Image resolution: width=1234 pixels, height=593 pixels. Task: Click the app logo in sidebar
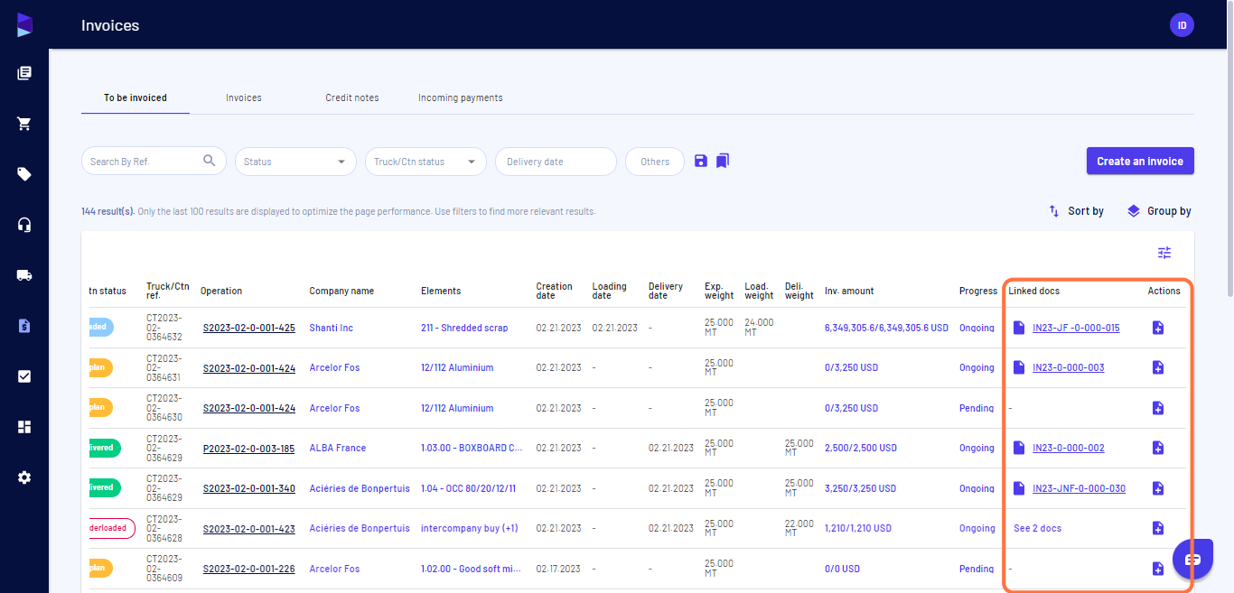(x=24, y=25)
